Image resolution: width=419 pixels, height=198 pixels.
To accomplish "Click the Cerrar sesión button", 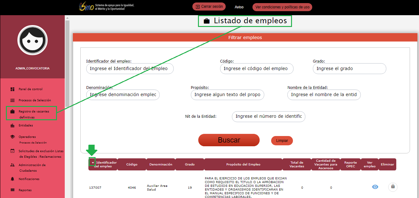I will [x=209, y=7].
